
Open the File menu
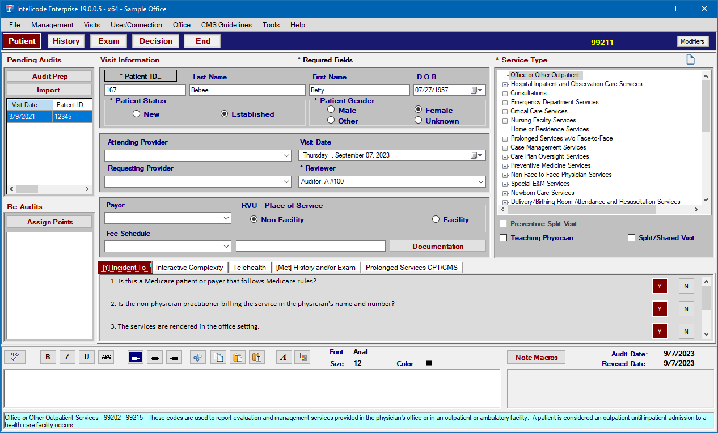tap(15, 25)
